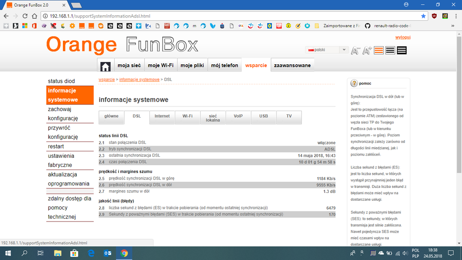Open the VoIP information tab
Viewport: 462px width, 260px height.
click(238, 116)
